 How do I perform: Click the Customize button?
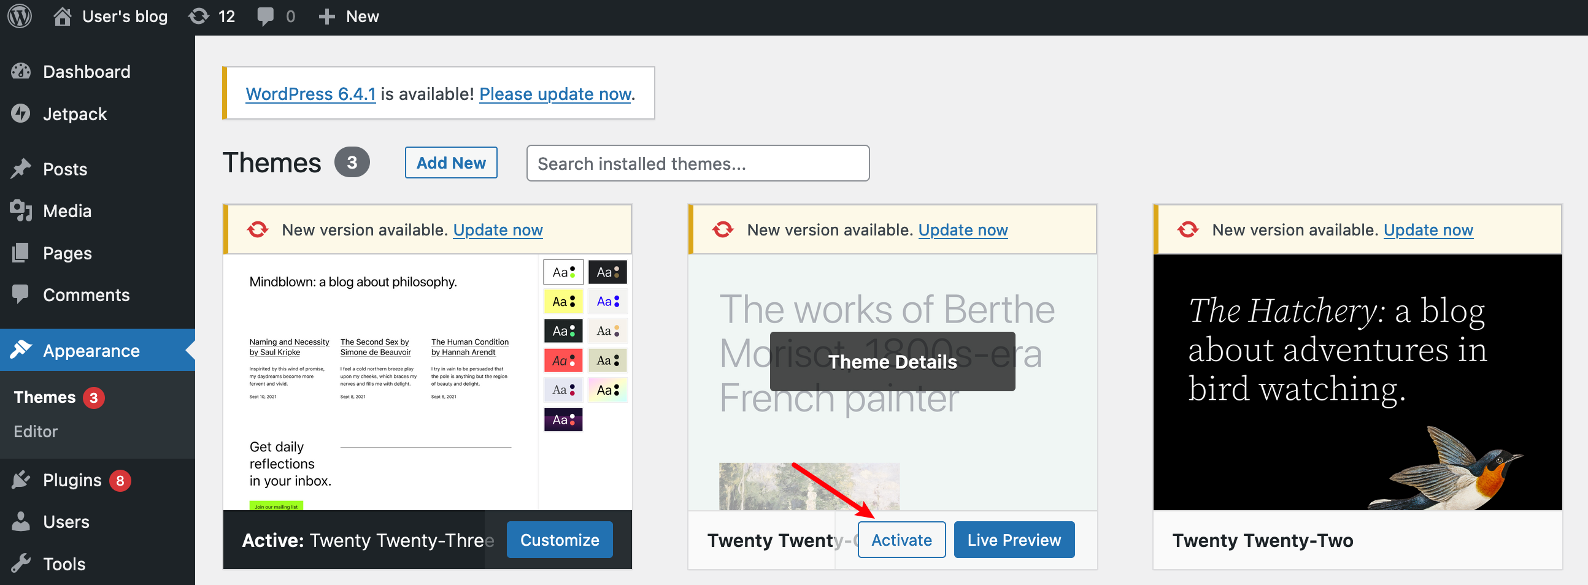click(560, 540)
